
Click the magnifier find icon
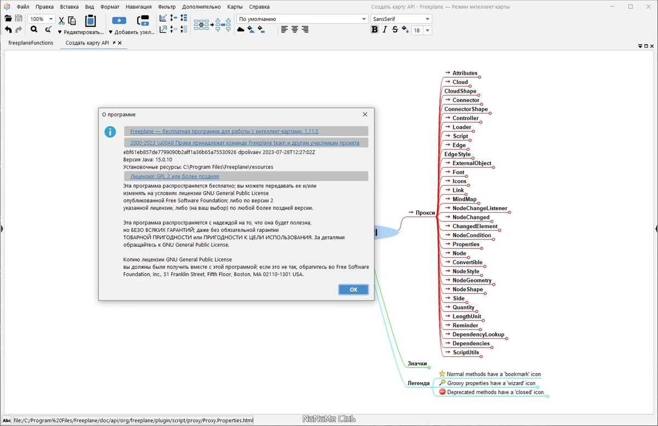point(34,30)
